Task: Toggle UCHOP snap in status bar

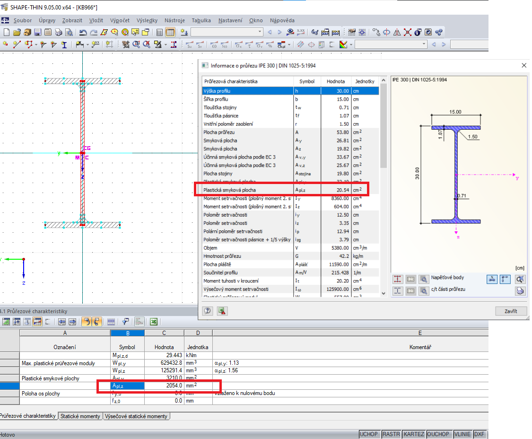Action: (x=368, y=434)
